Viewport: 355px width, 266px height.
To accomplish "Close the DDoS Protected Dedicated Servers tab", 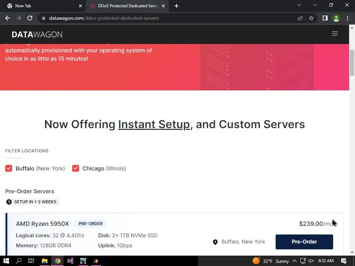I will coord(163,6).
